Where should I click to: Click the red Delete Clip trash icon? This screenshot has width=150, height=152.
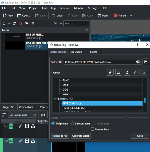pos(21,23)
